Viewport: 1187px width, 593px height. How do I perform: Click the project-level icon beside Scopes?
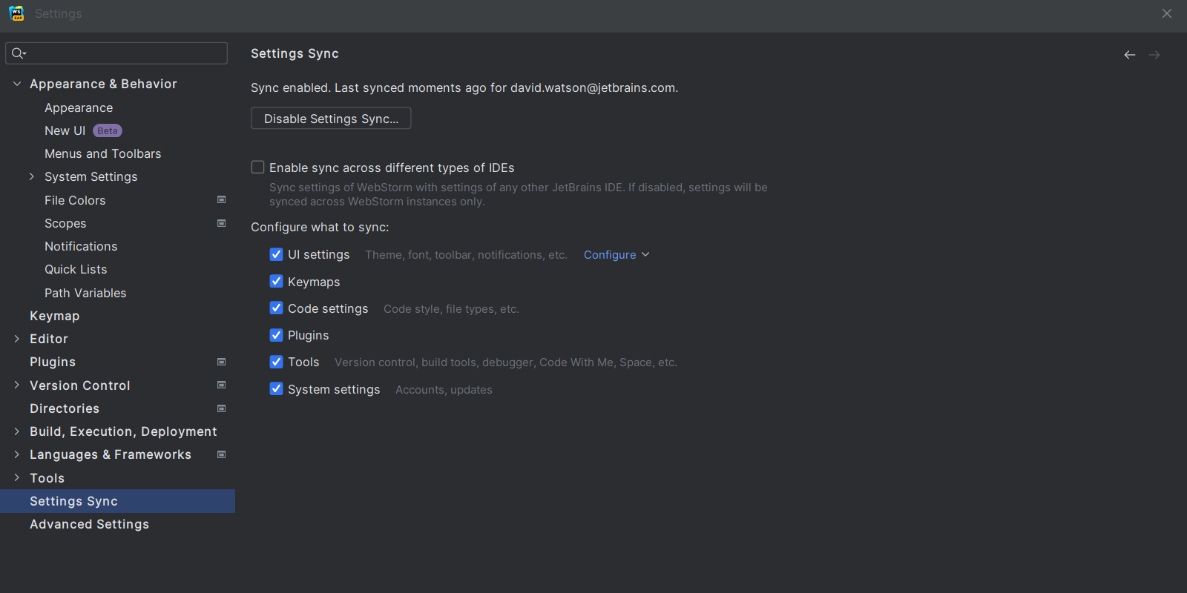pos(221,223)
